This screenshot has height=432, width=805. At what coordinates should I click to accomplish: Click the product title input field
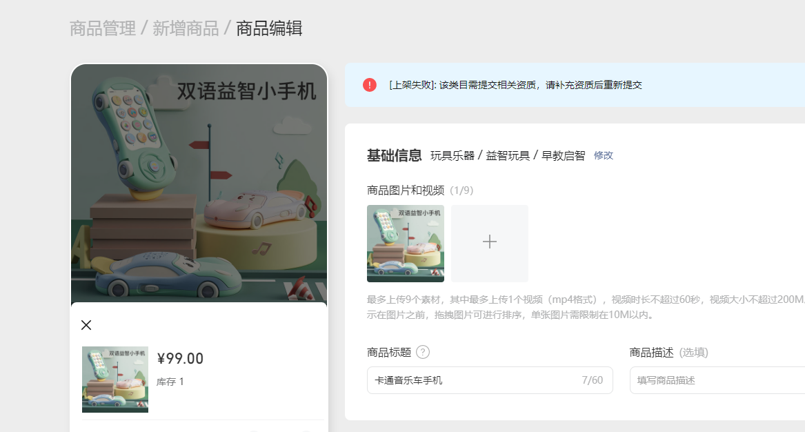[x=490, y=380]
